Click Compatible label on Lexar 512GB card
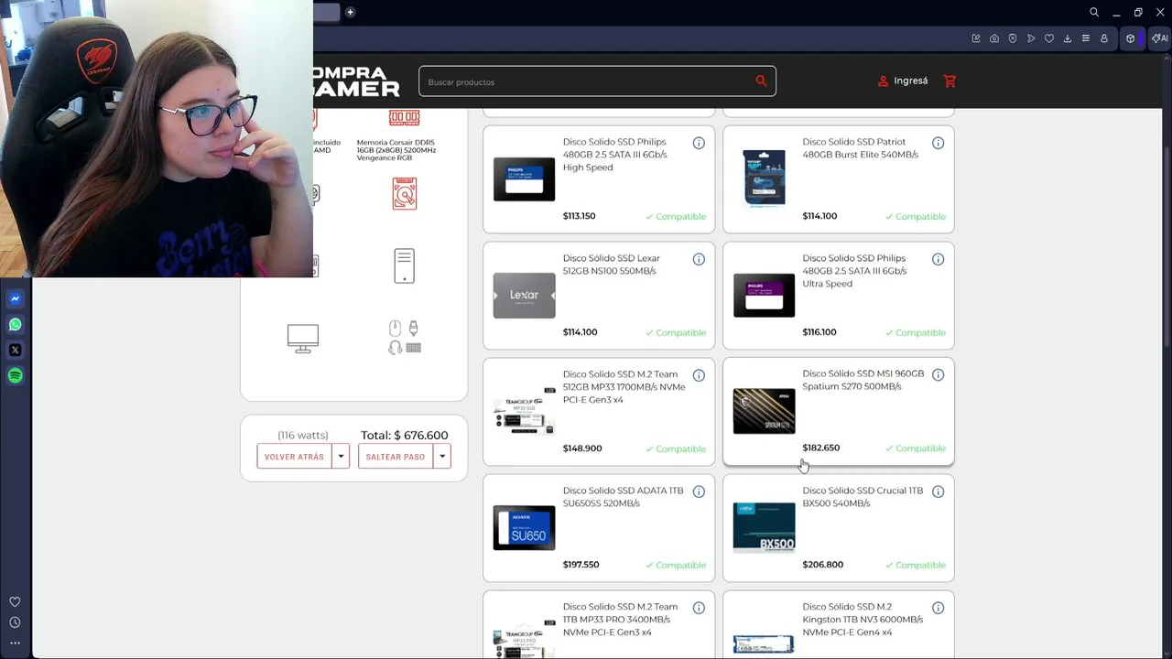The height and width of the screenshot is (659, 1172). (x=676, y=332)
